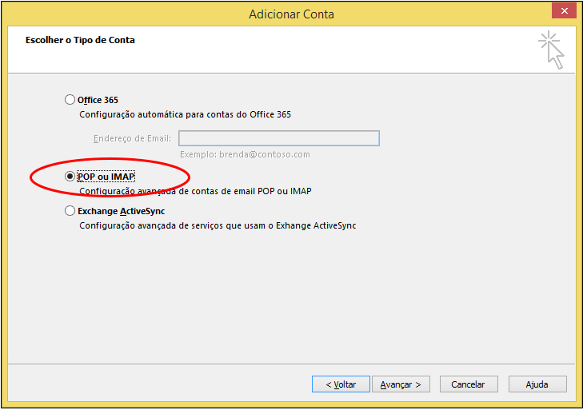This screenshot has height=410, width=583.
Task: Click the Endereço de Email label
Action: (x=132, y=138)
